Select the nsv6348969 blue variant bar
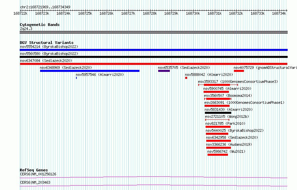Viewport: 297px width, 190px height. click(x=90, y=71)
